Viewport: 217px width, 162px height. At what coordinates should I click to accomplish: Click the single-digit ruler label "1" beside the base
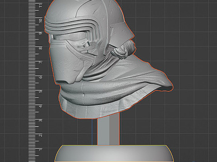pyautogui.click(x=41, y=149)
